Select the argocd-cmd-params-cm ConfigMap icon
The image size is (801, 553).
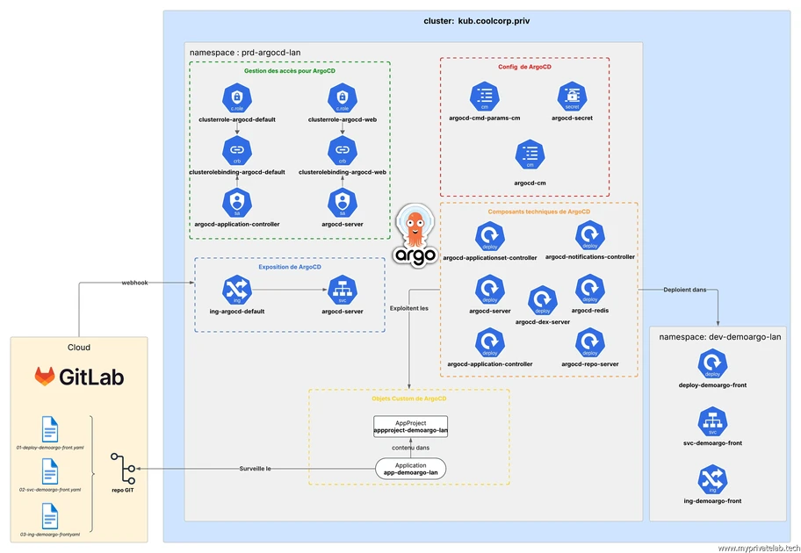coord(485,98)
